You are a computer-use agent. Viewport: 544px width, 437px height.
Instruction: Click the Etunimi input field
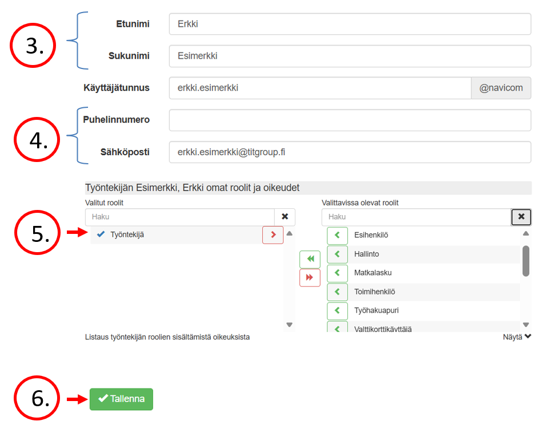click(x=350, y=24)
